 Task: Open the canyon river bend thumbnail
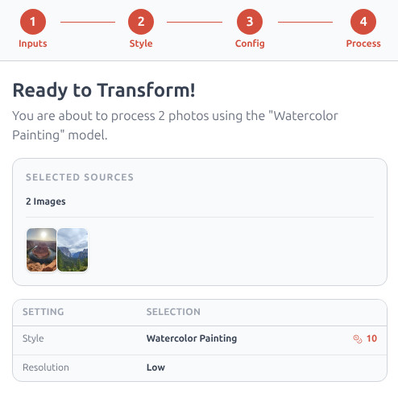(x=42, y=250)
